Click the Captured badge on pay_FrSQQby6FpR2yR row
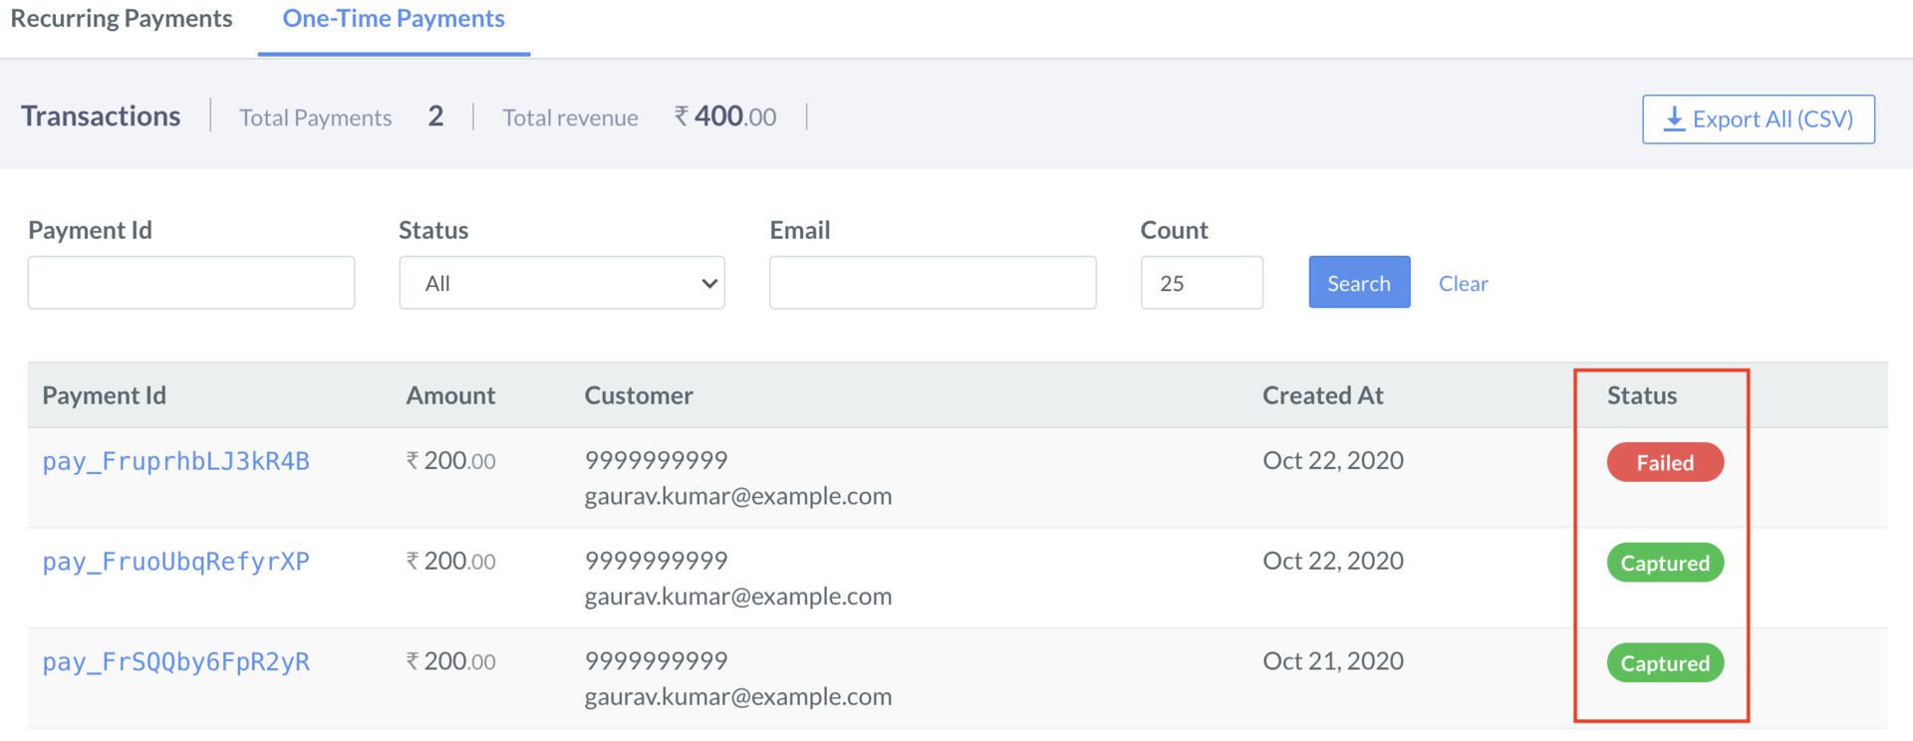 [x=1664, y=662]
